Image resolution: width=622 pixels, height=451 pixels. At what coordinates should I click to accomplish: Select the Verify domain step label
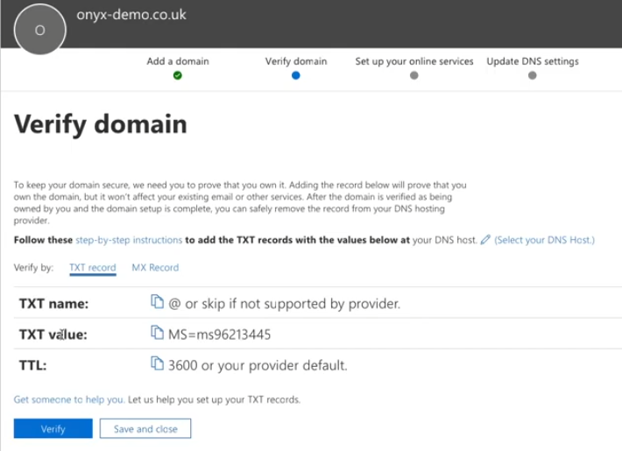tap(296, 61)
